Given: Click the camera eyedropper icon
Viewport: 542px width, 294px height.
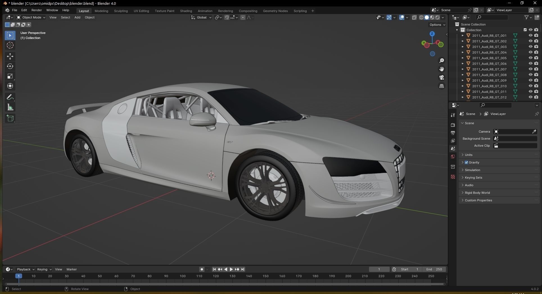Looking at the screenshot, I should coord(534,132).
